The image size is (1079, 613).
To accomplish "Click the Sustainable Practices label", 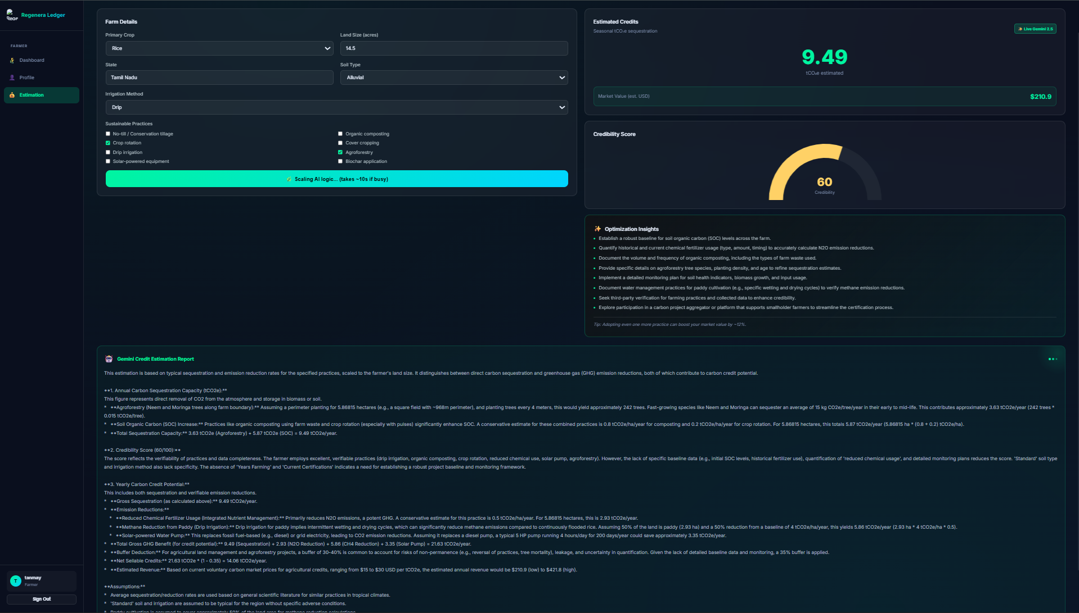I will coord(129,124).
